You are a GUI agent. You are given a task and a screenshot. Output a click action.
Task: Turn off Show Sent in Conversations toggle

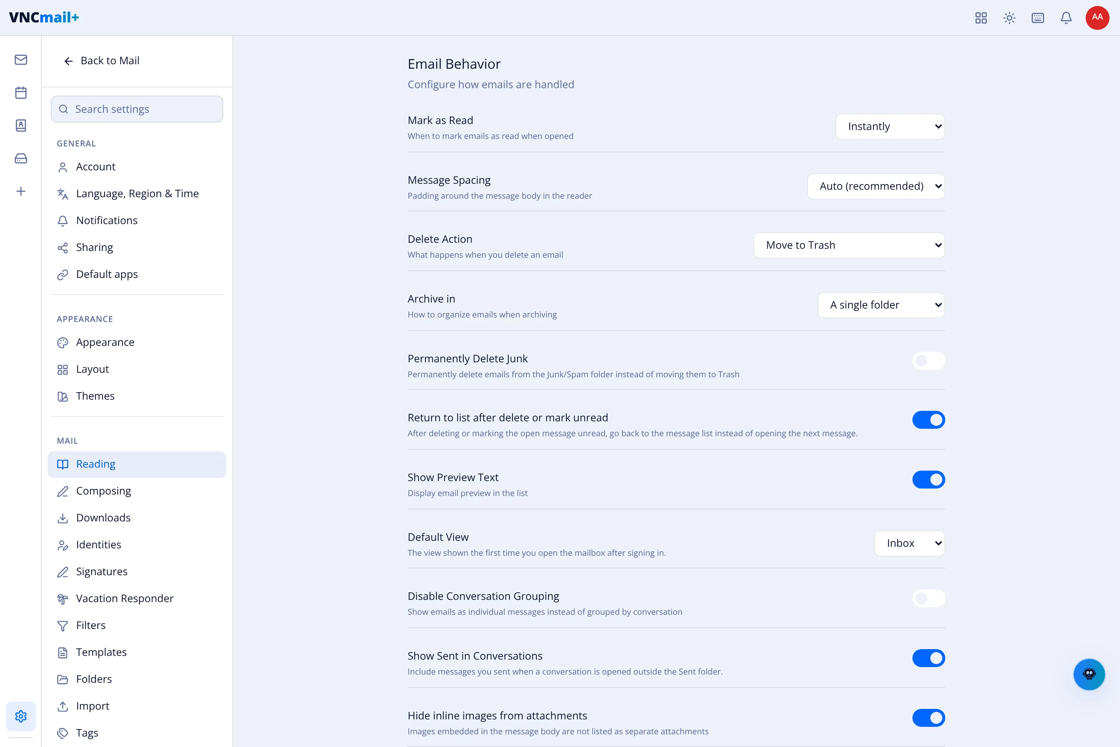click(928, 658)
